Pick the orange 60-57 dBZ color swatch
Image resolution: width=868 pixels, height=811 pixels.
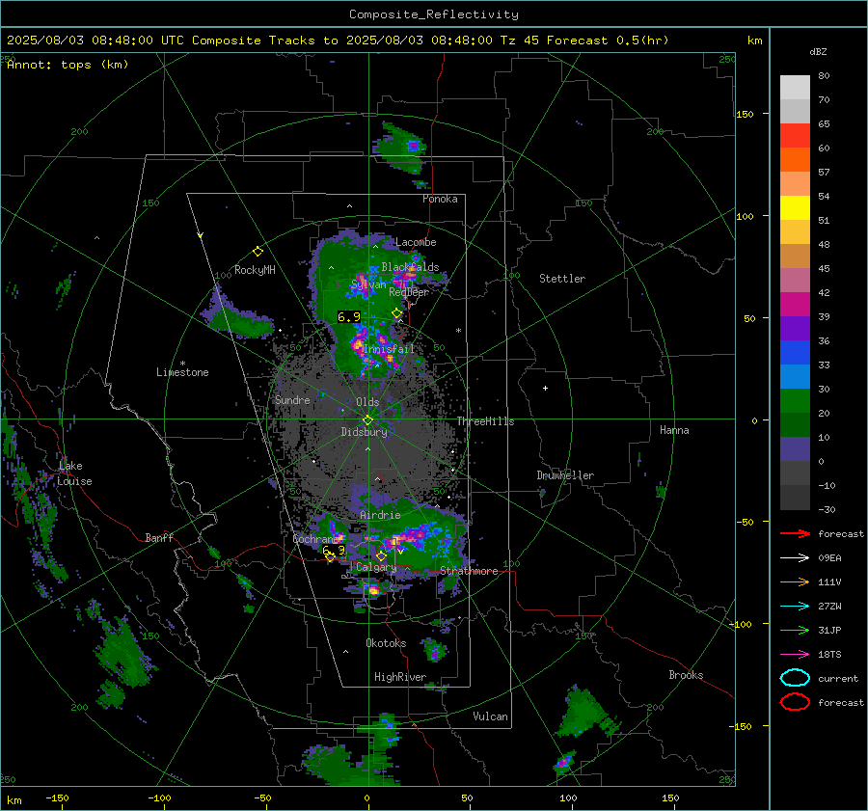[795, 160]
